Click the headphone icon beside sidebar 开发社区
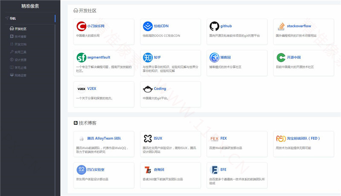This screenshot has width=341, height=196. tap(12, 29)
